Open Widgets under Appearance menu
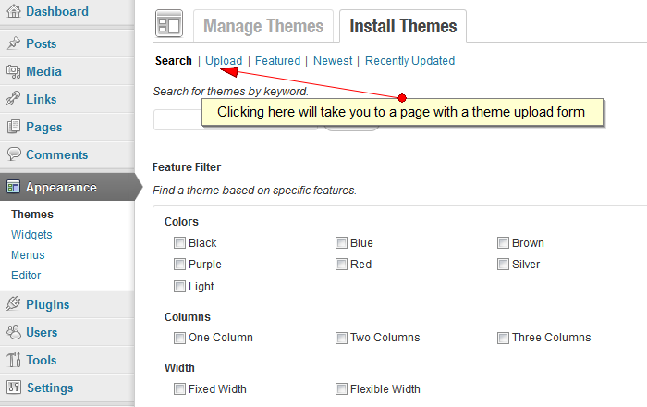 point(31,235)
